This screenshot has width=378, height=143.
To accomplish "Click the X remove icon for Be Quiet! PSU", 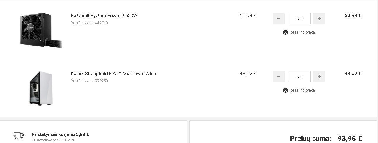I will (285, 32).
